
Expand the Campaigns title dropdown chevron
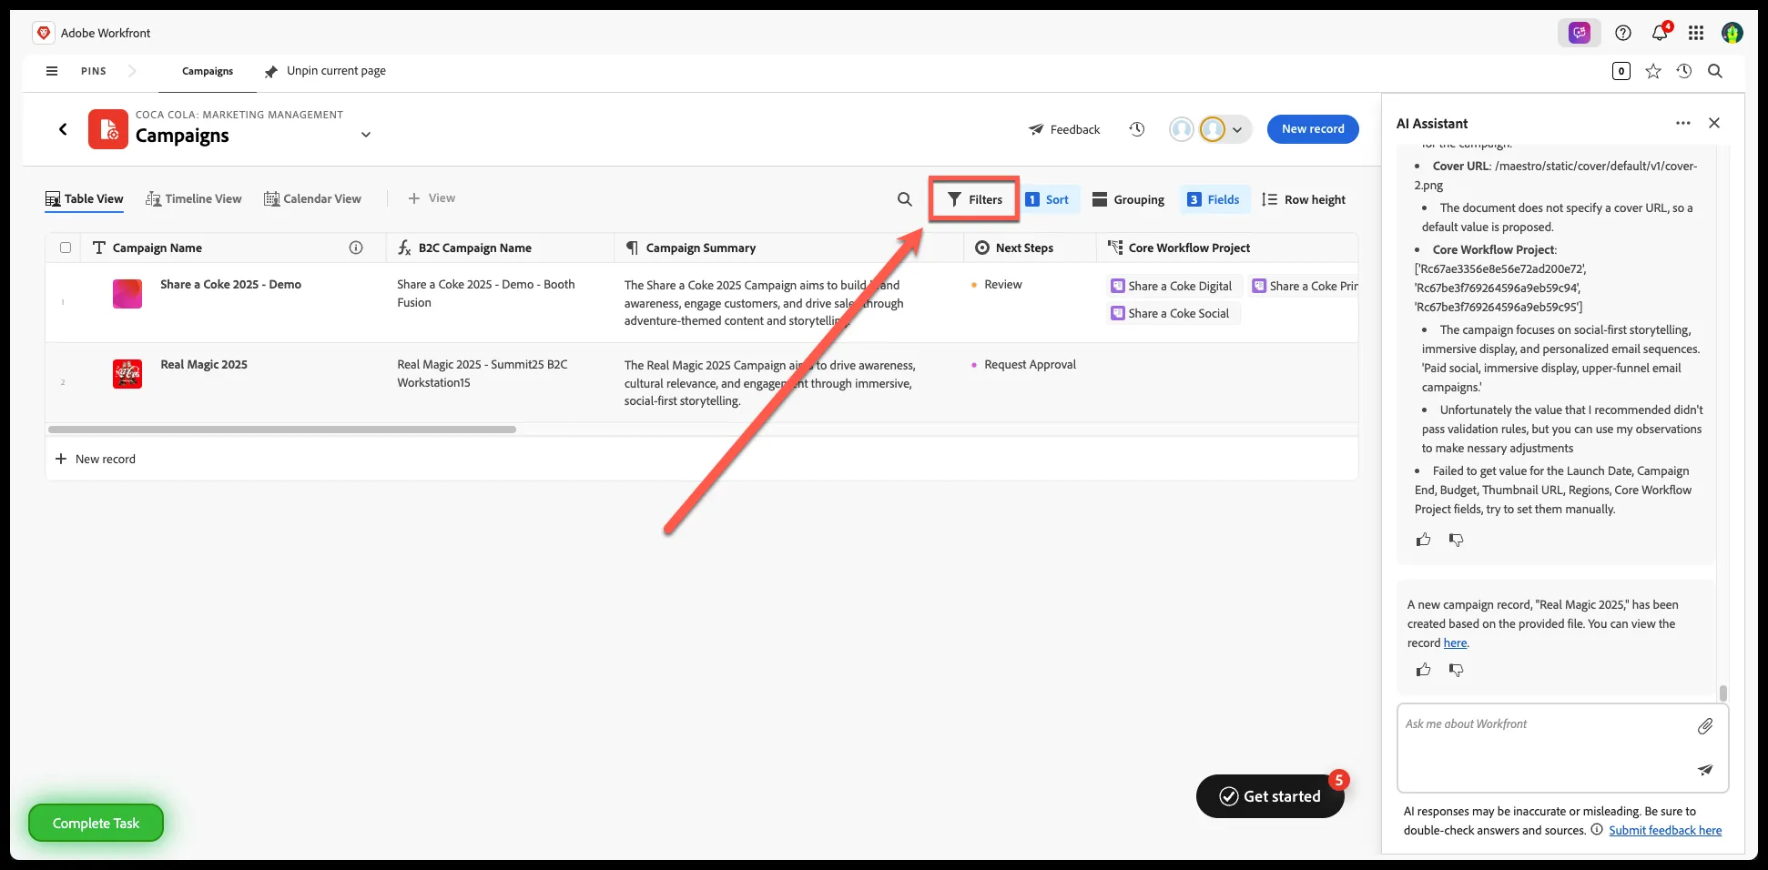(x=366, y=135)
